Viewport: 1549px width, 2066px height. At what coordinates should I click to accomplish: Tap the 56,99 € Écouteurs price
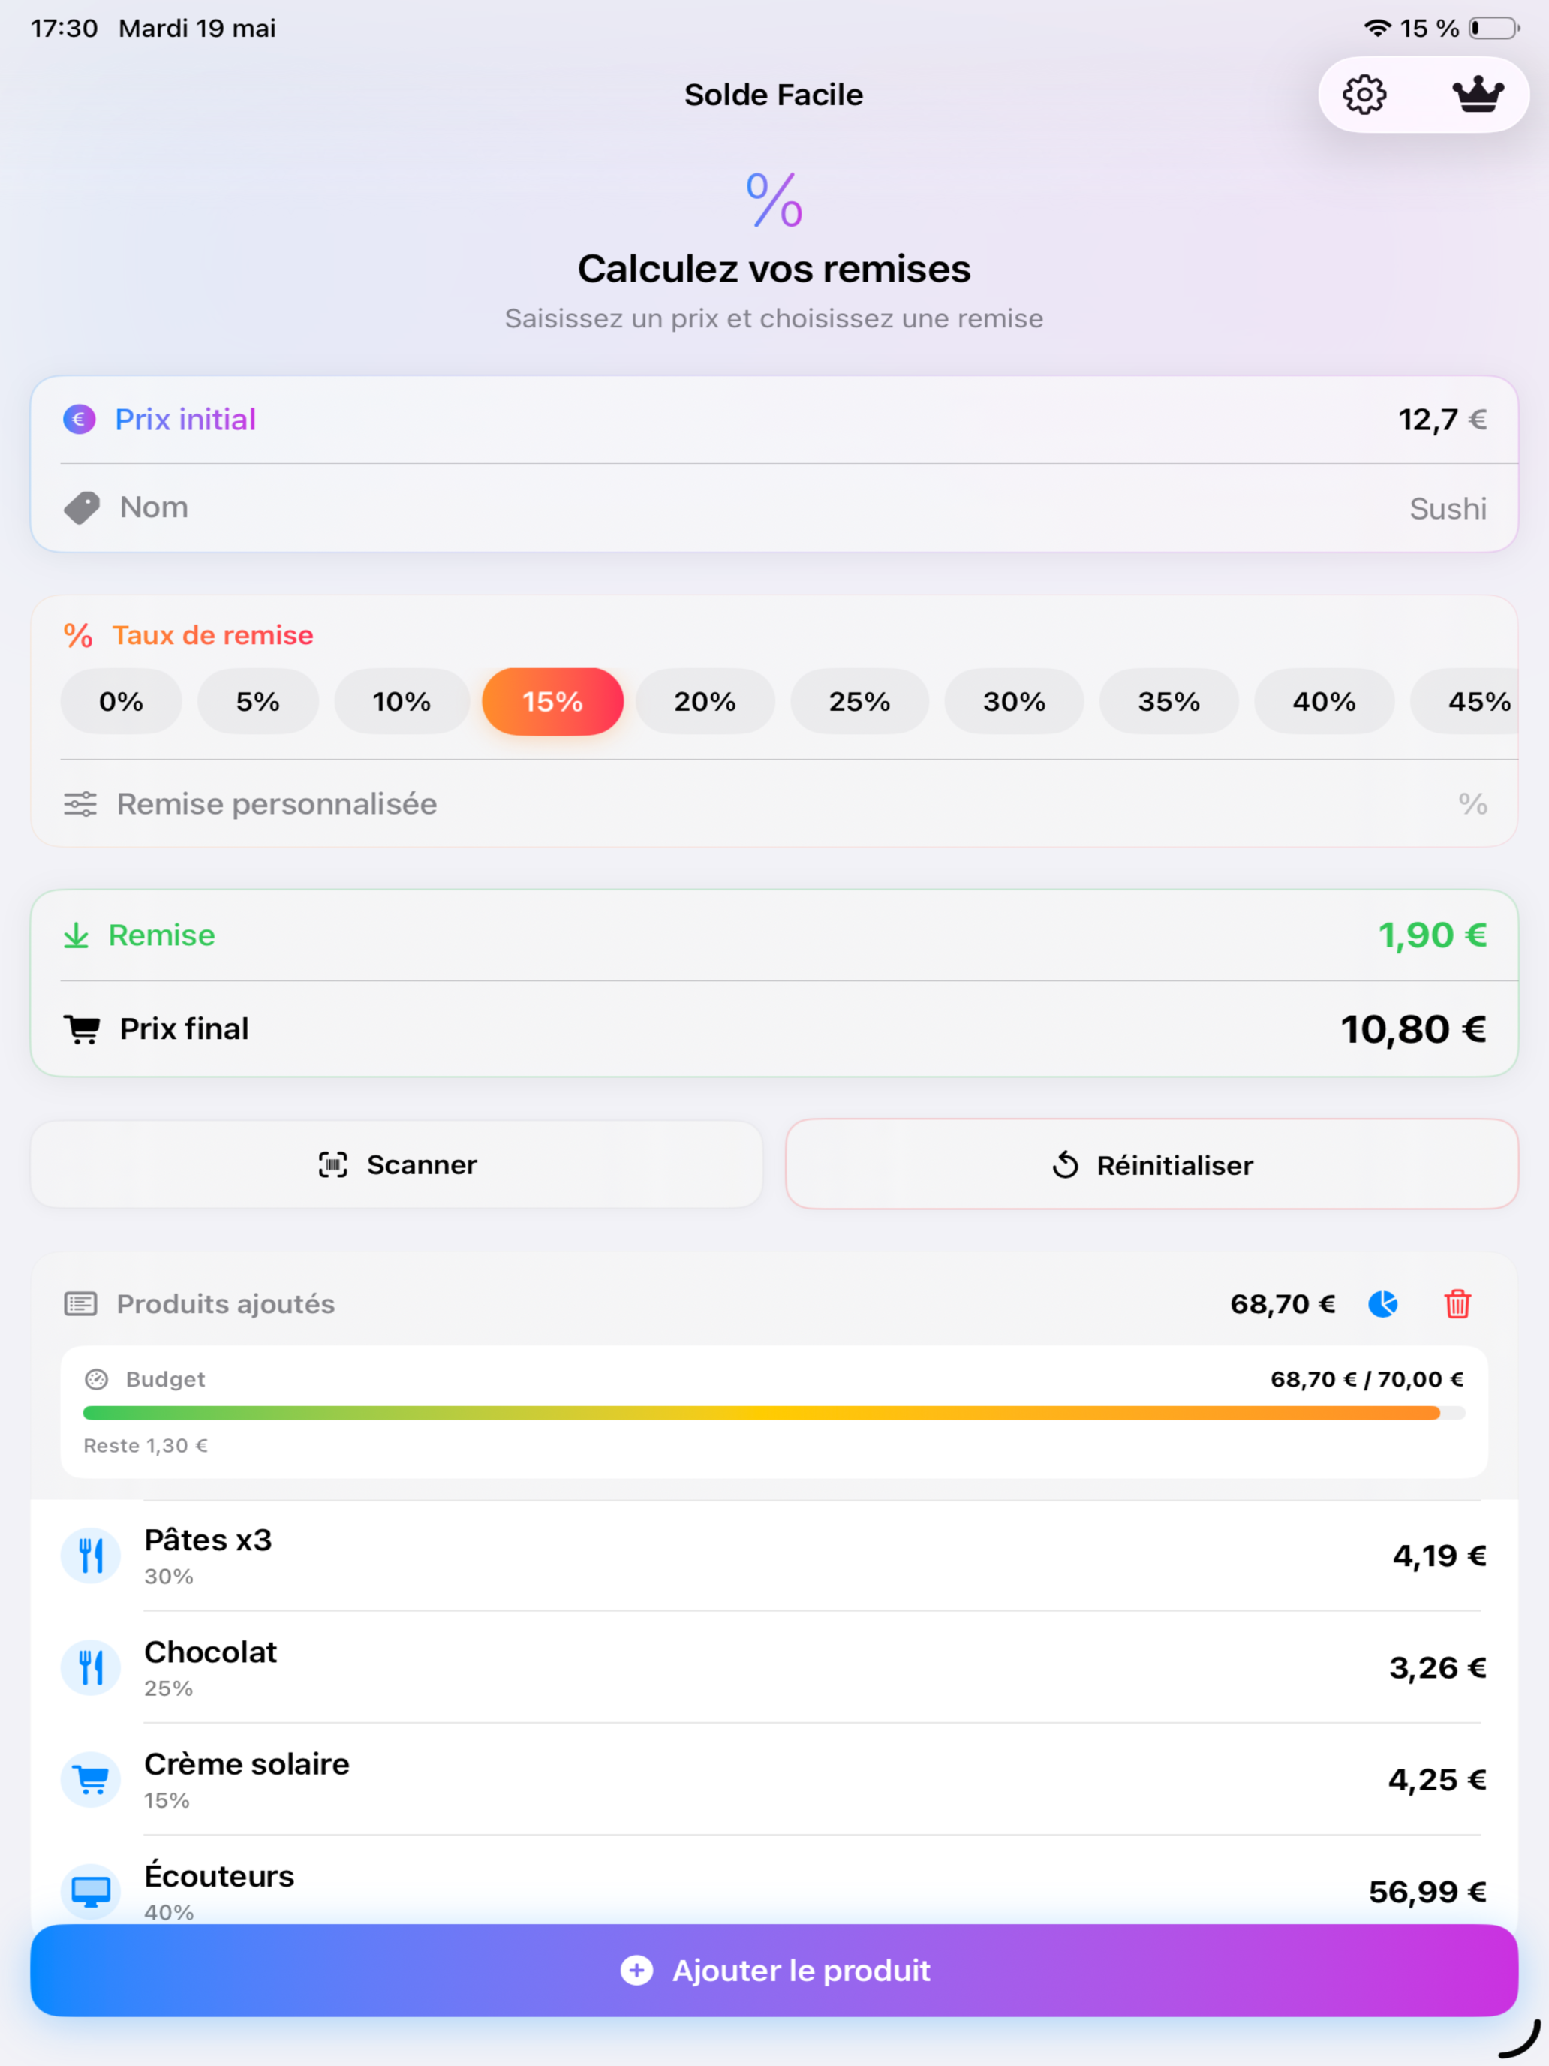(x=1427, y=1893)
